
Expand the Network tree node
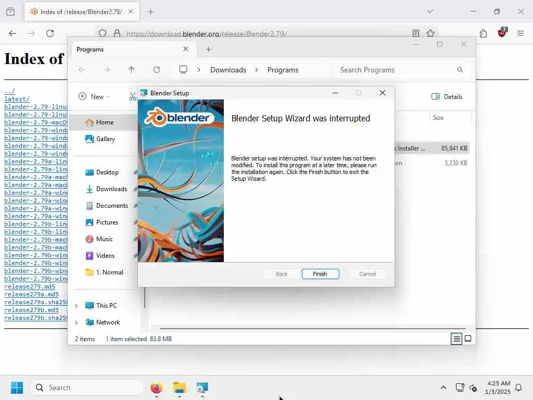(x=77, y=322)
